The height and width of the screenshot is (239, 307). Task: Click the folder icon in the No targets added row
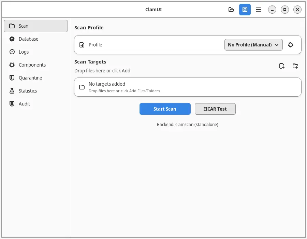[x=82, y=87]
